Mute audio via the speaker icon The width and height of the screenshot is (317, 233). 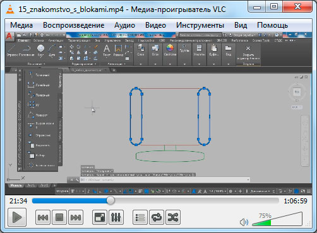tap(244, 222)
